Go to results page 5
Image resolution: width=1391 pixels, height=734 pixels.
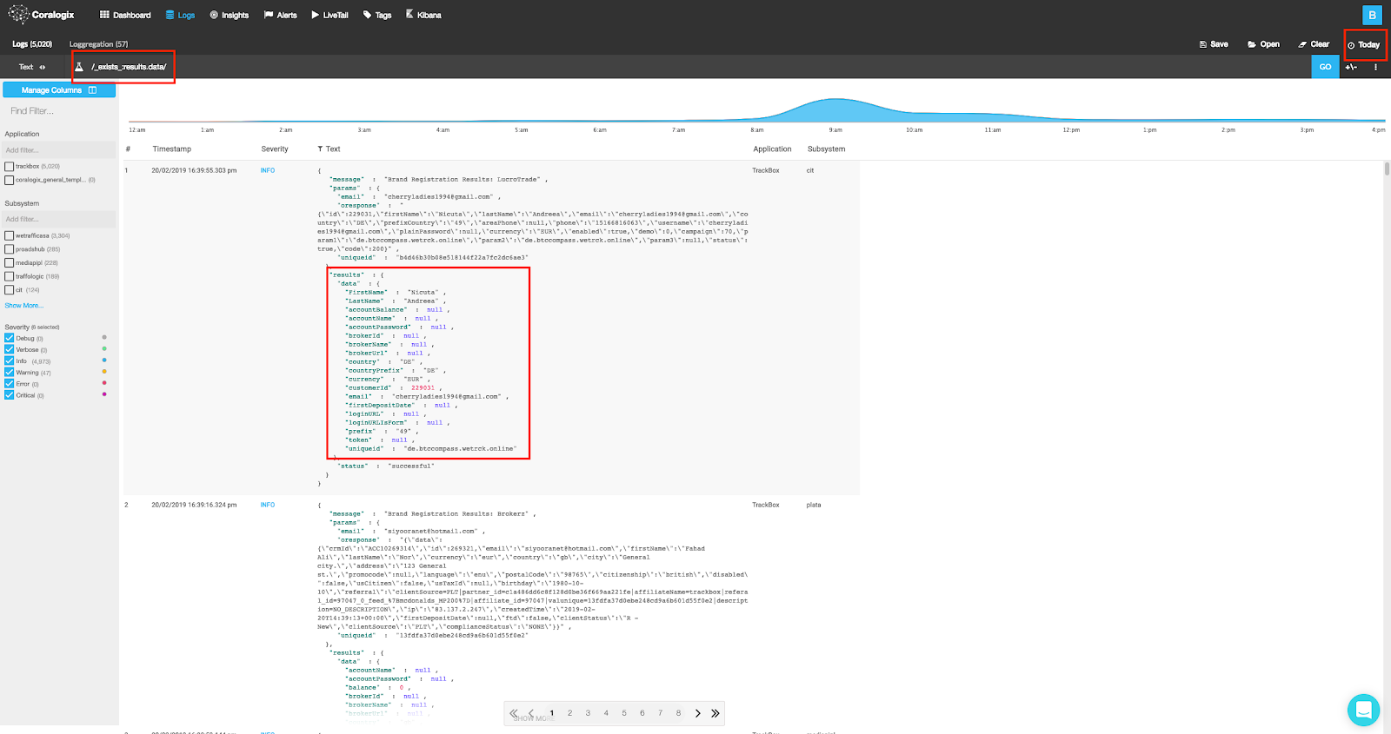(624, 713)
